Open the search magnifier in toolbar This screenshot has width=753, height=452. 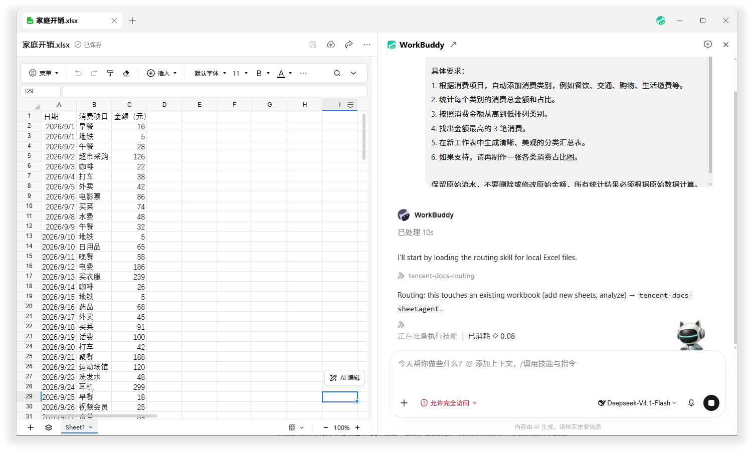pos(337,73)
